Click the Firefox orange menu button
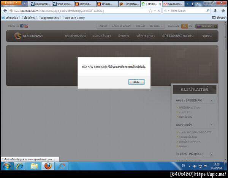Viewport: 228px width, 178px height. tap(11, 3)
